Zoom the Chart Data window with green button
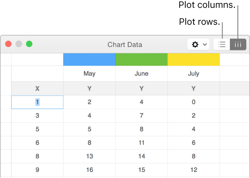Image resolution: width=250 pixels, height=178 pixels. [x=29, y=44]
